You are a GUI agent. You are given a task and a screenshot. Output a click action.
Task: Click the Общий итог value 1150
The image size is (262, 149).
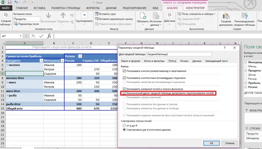[109, 109]
